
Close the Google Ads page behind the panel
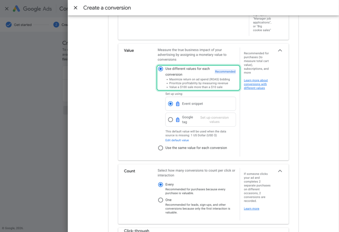(x=7, y=9)
